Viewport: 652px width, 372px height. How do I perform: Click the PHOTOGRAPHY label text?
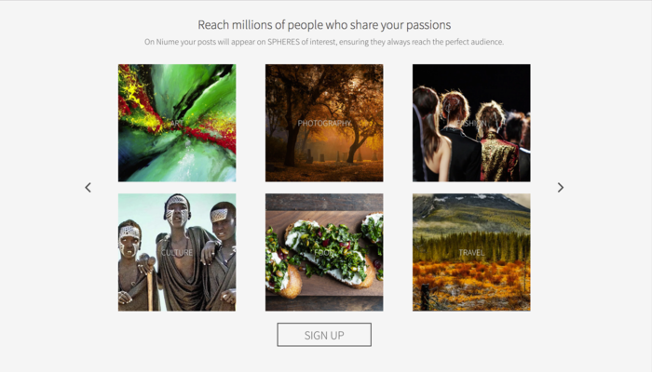[324, 124]
